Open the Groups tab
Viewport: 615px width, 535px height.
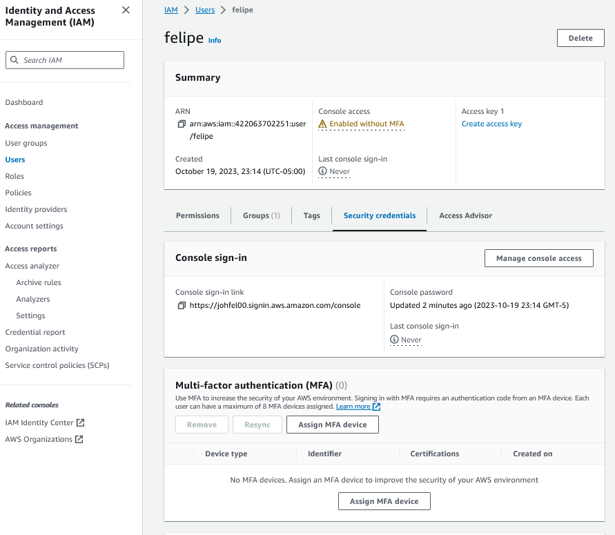[x=261, y=215]
